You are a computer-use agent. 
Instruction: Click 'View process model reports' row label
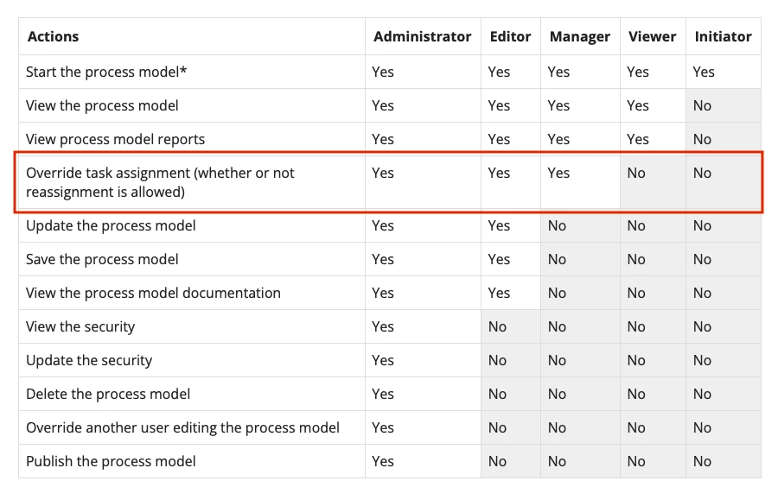click(x=115, y=139)
